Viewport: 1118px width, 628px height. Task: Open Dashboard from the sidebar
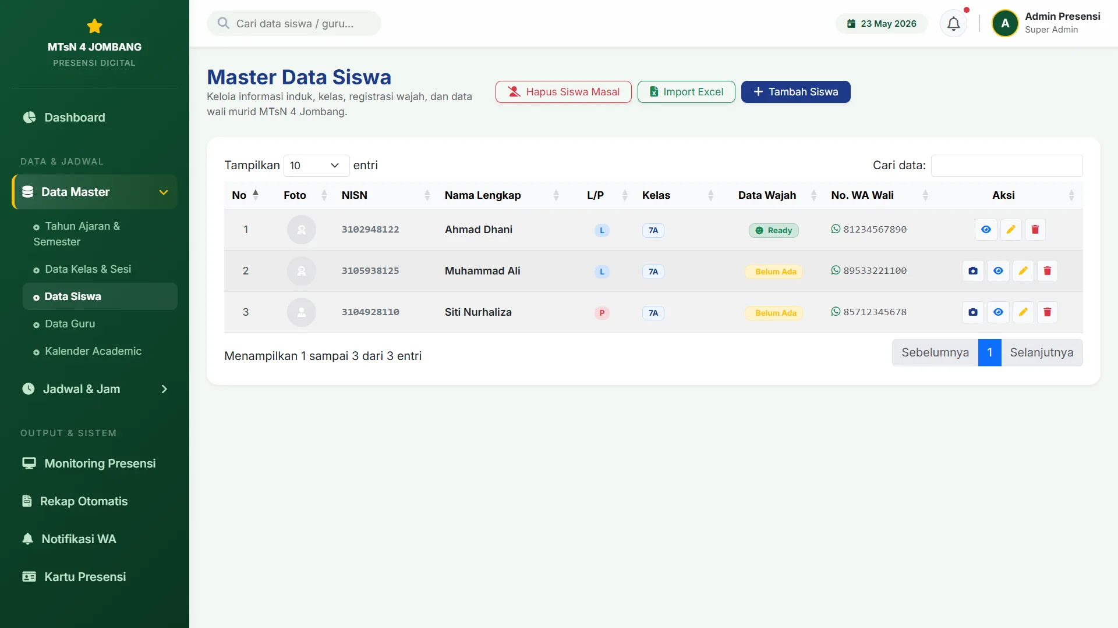tap(94, 117)
